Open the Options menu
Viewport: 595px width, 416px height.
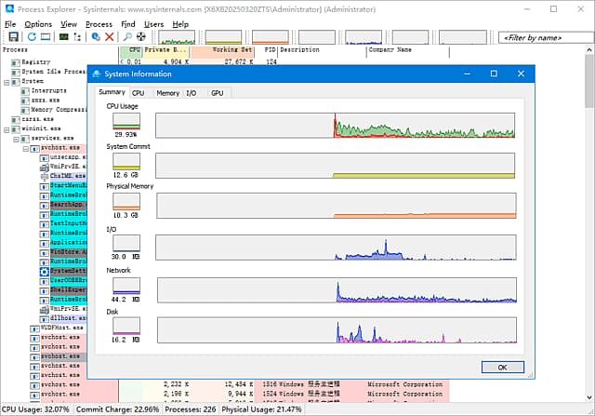tap(38, 23)
